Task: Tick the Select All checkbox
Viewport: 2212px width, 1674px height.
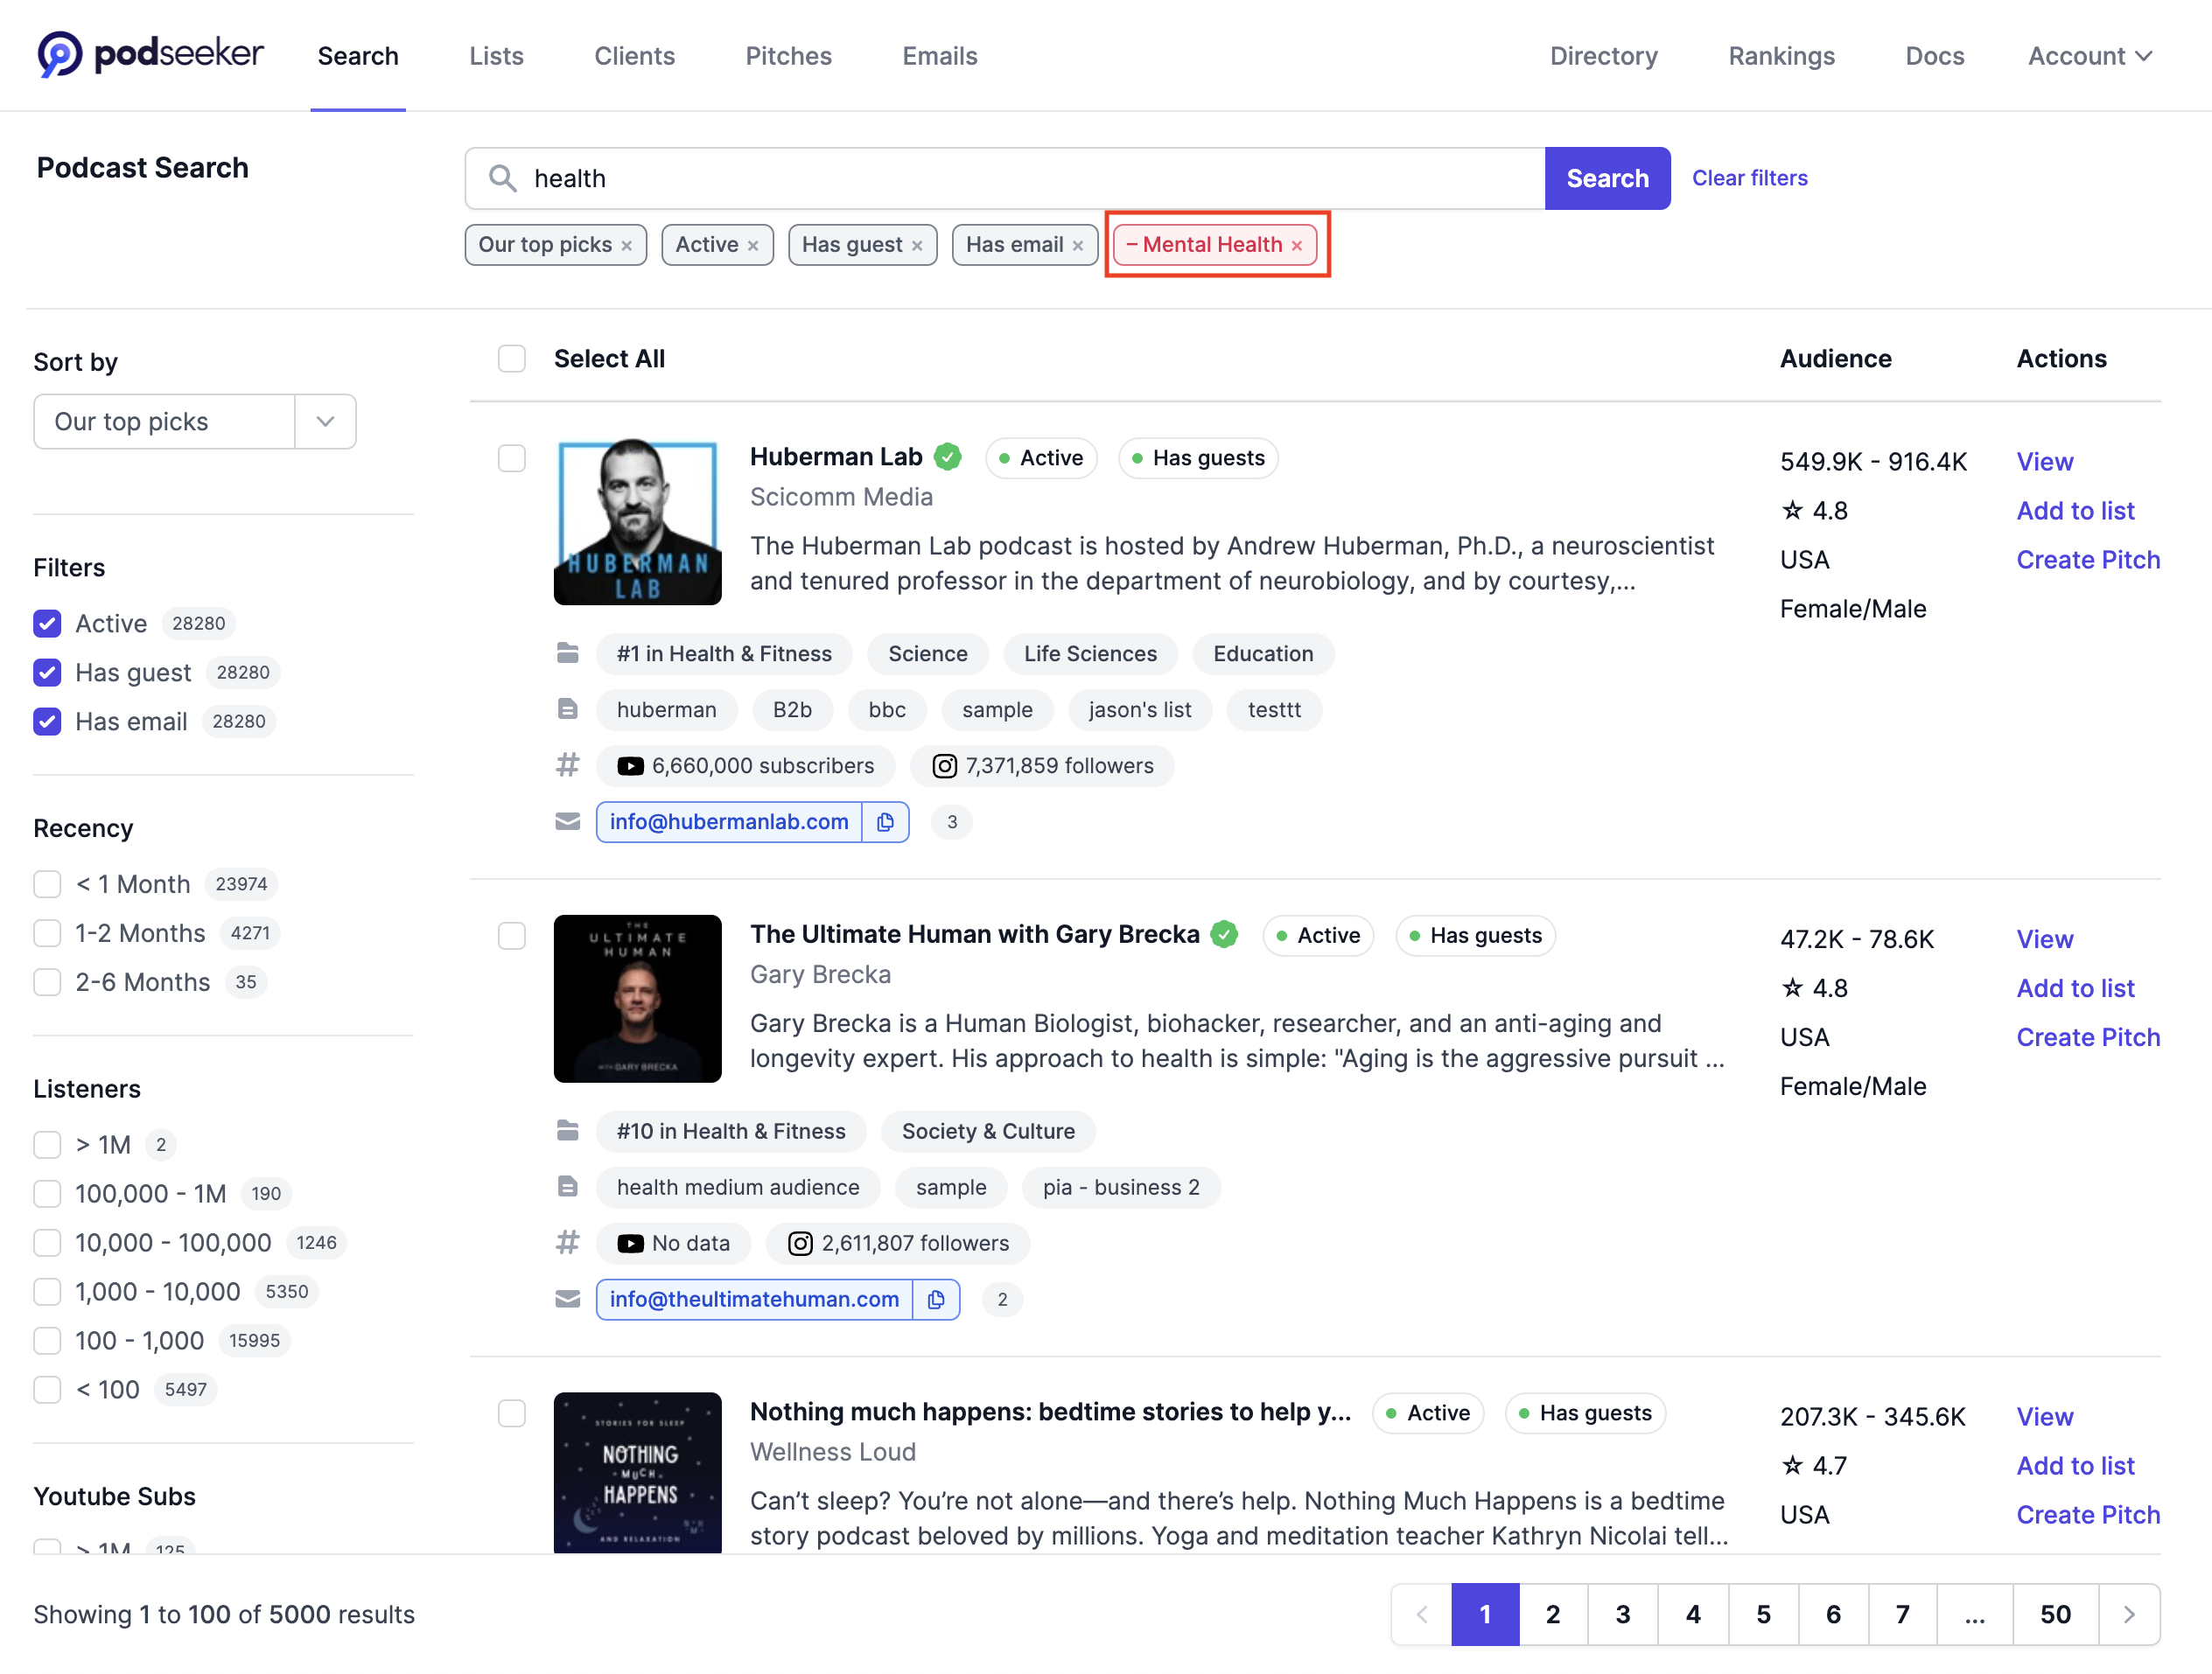Action: (512, 359)
